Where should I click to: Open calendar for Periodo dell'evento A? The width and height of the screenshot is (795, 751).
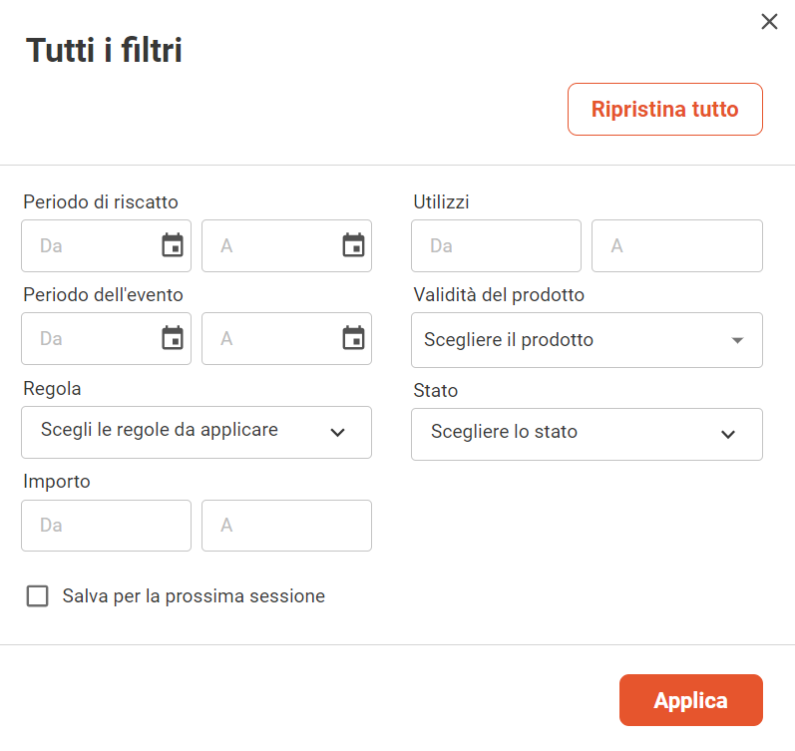[353, 338]
